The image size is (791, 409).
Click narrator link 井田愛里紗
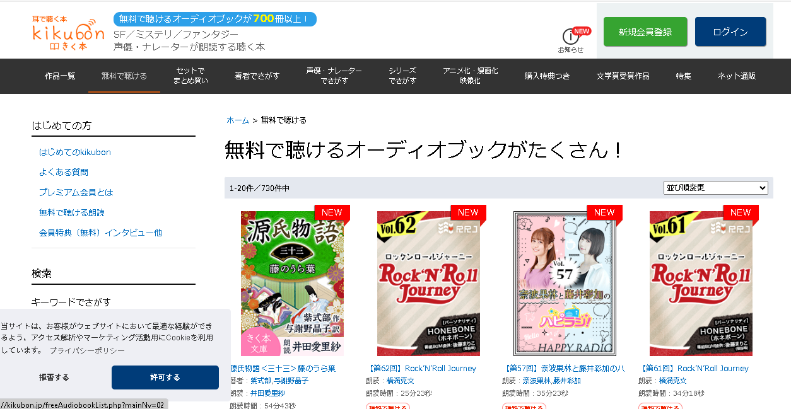pos(267,393)
